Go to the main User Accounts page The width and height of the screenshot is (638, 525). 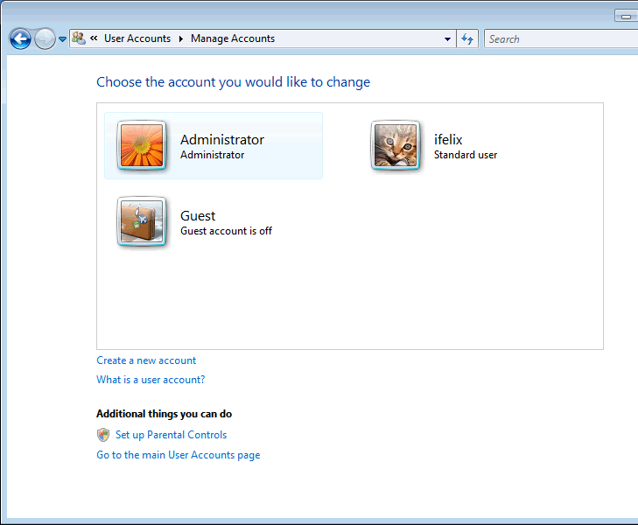click(x=178, y=455)
